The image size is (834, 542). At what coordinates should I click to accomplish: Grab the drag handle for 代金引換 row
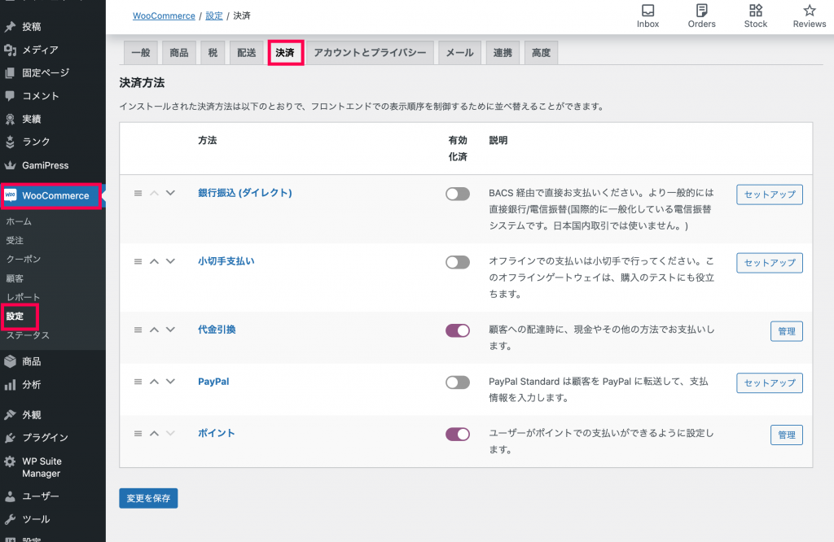138,330
